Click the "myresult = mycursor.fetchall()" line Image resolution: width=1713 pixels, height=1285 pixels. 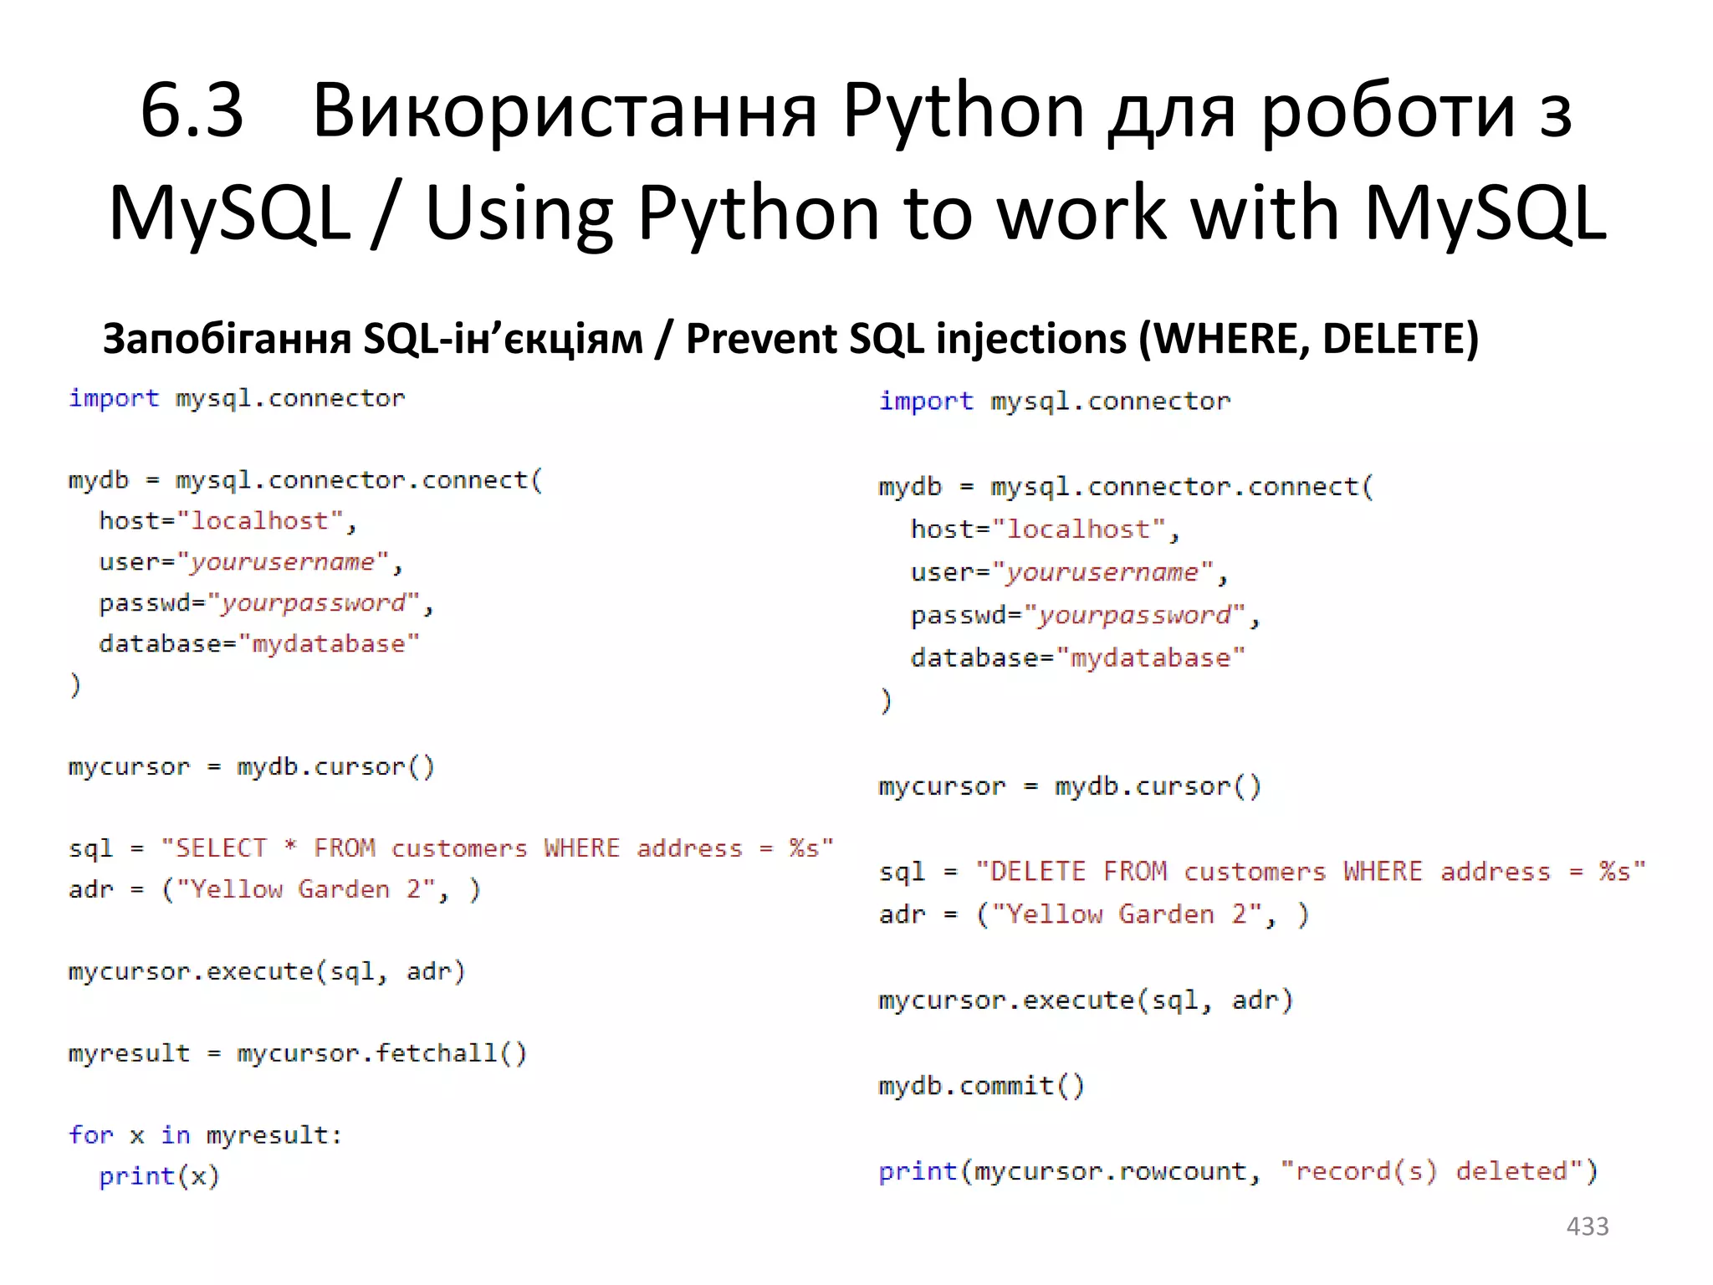point(298,1053)
